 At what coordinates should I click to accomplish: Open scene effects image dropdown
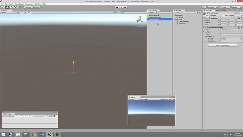click(30, 13)
